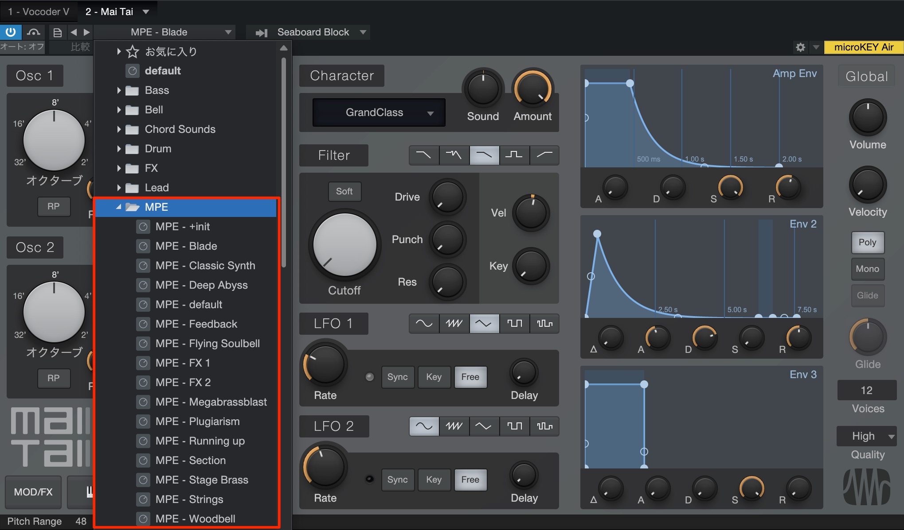Toggle the plugin power bypass button
Viewport: 904px width, 530px height.
[x=11, y=32]
